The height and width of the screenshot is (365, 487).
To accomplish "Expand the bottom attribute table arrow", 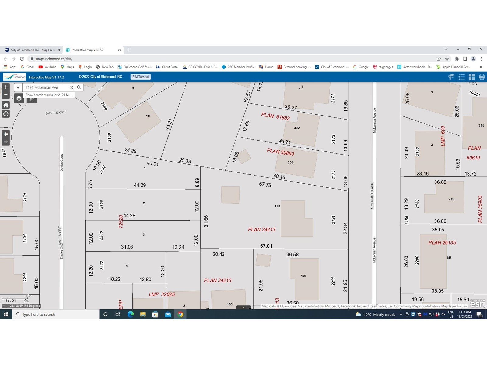I will [243, 307].
